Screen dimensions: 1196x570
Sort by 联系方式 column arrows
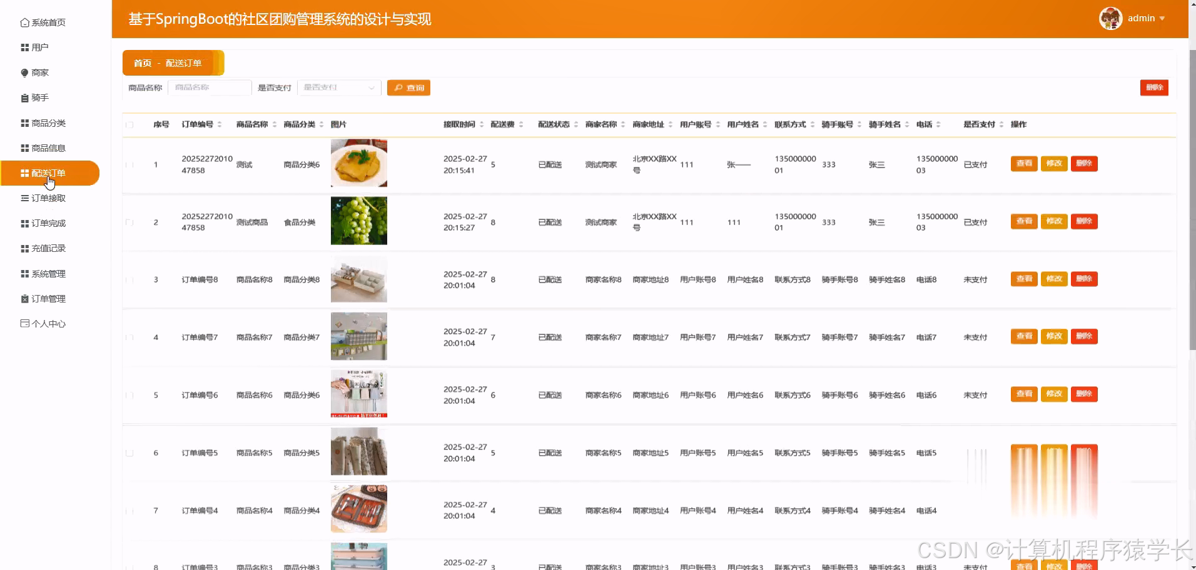click(813, 124)
